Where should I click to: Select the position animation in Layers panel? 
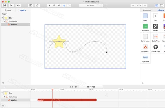[x=15, y=24]
